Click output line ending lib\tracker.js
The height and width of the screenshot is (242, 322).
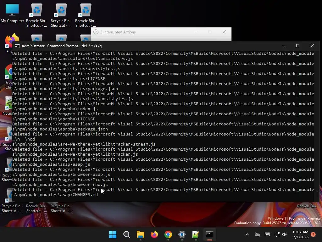point(75,154)
